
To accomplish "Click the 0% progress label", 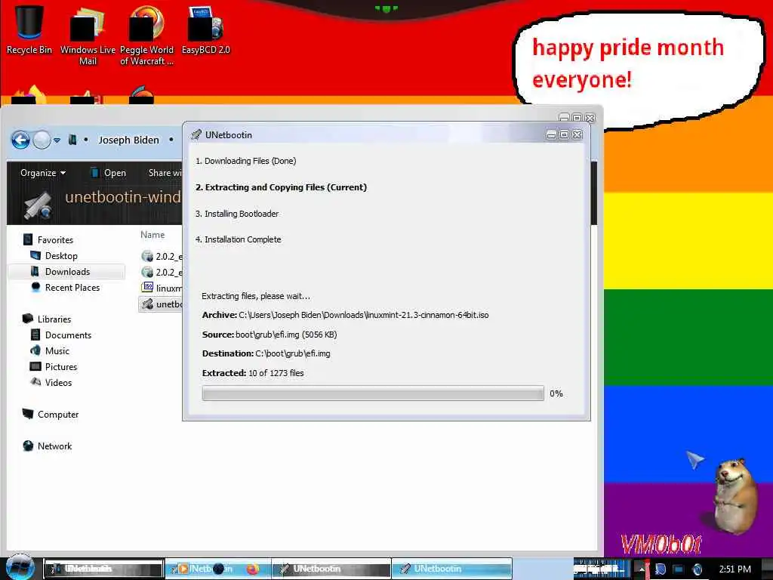I will [556, 393].
